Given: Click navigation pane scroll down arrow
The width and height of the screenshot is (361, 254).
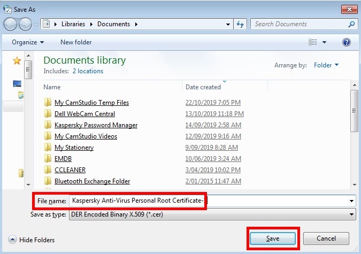Looking at the screenshot, I should coord(28,184).
